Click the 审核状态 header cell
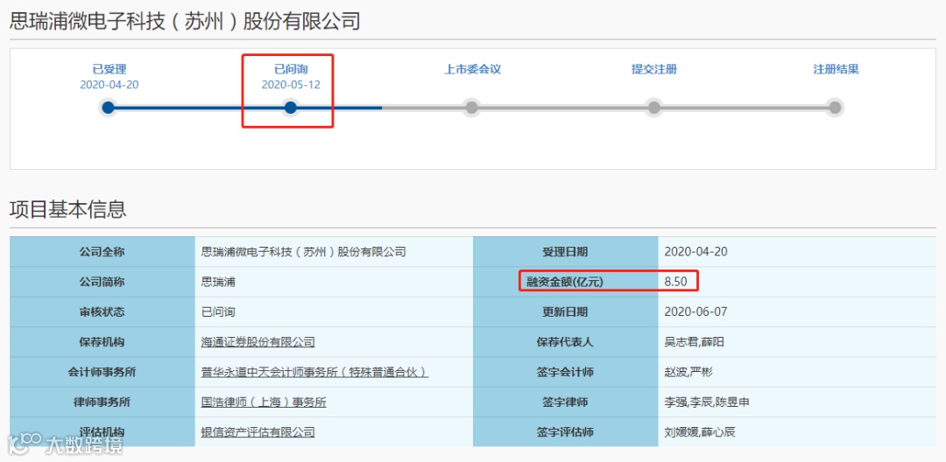The height and width of the screenshot is (462, 946). click(x=102, y=312)
